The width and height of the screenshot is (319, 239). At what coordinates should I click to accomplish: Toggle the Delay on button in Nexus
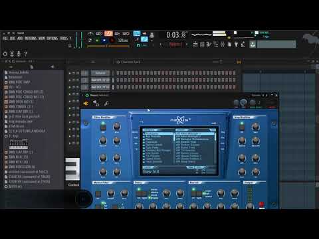tap(139, 193)
